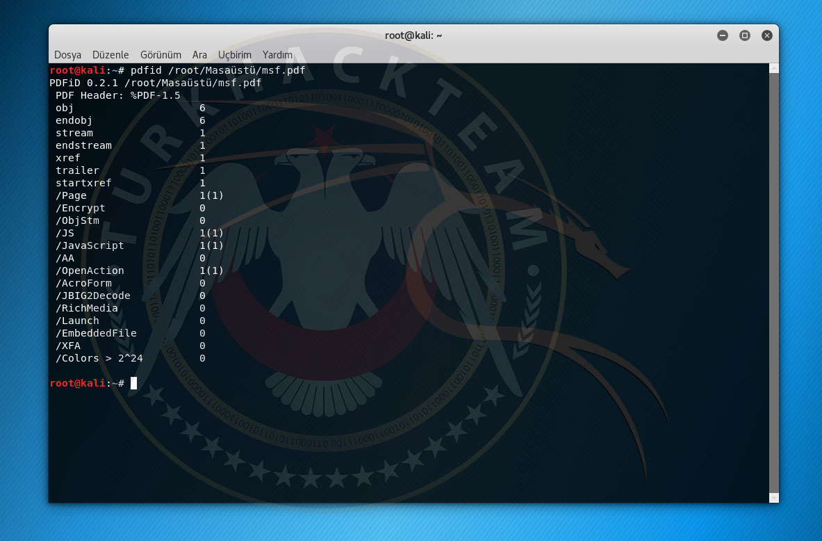Close the root@kali terminal window
Image resolution: width=822 pixels, height=541 pixels.
[767, 35]
